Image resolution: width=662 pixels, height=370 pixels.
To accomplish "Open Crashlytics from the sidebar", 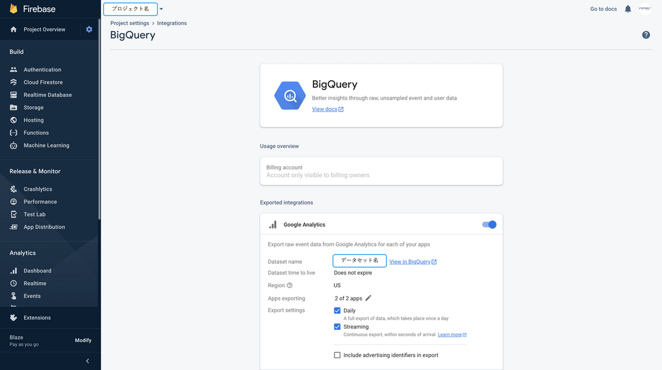I will pyautogui.click(x=38, y=189).
